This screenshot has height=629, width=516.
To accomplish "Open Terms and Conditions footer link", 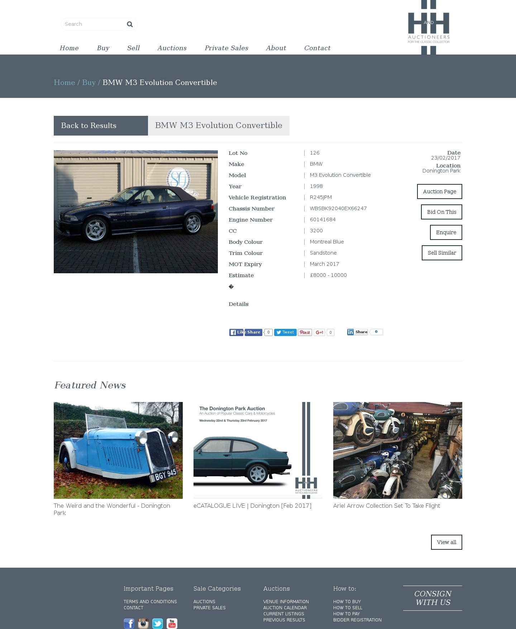I will click(x=150, y=602).
